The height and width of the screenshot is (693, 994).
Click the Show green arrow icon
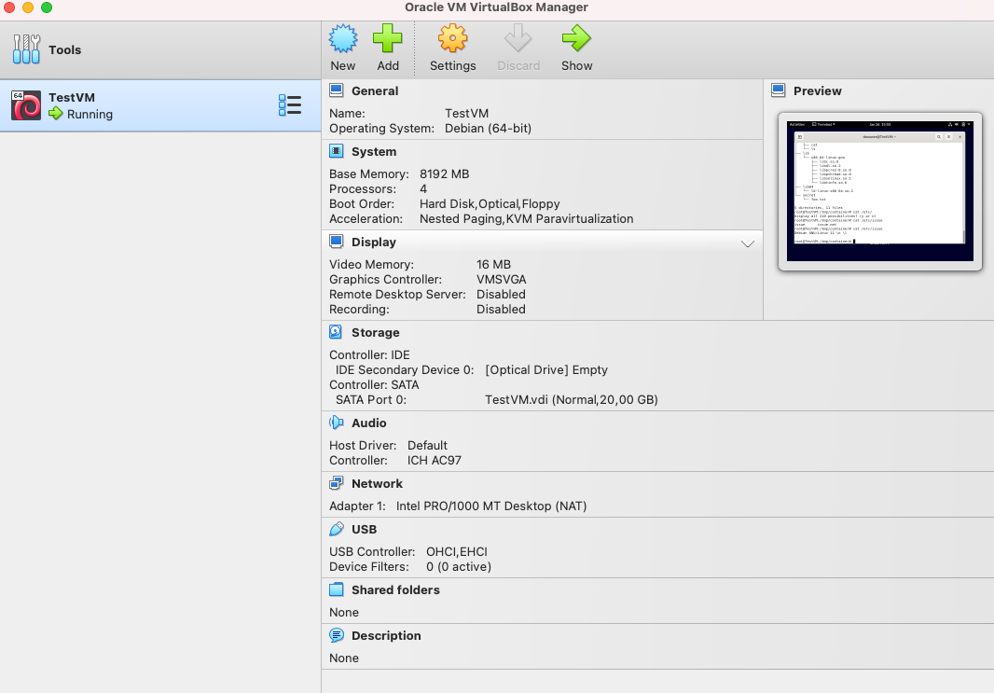(x=576, y=38)
